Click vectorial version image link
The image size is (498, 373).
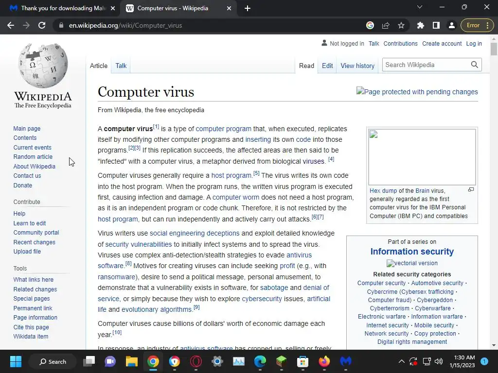coord(412,263)
